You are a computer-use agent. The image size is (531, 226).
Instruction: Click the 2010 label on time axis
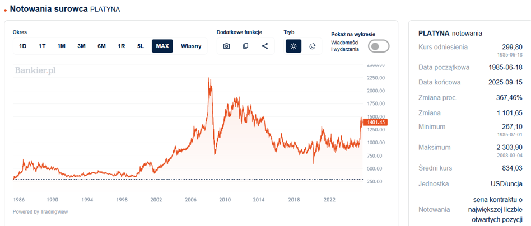(225, 199)
